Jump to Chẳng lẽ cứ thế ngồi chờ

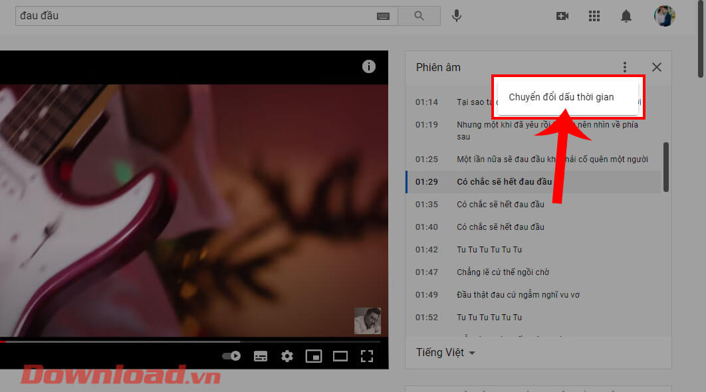[532, 272]
